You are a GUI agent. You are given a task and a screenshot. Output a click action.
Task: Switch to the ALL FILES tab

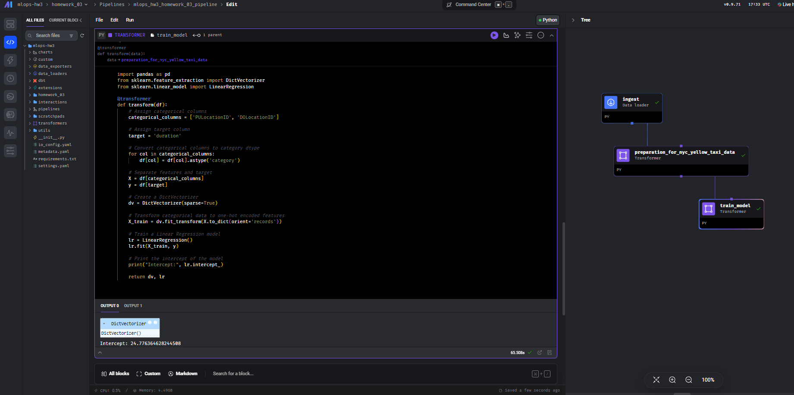point(35,20)
